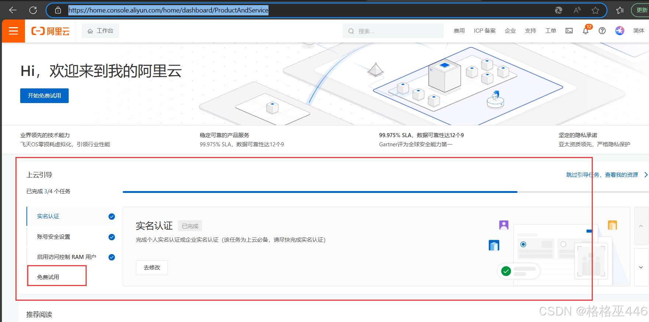The width and height of the screenshot is (649, 322).
Task: Open Cloud Shell terminal icon
Action: pos(569,31)
